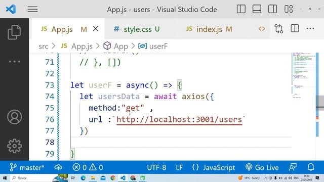Open the Accounts menu in the activity bar
Image resolution: width=324 pixels, height=182 pixels.
15,117
